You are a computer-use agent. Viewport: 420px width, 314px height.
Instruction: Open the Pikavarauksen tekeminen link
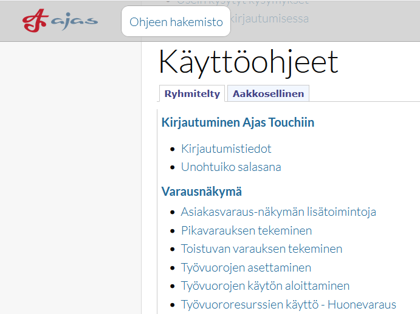coord(246,230)
